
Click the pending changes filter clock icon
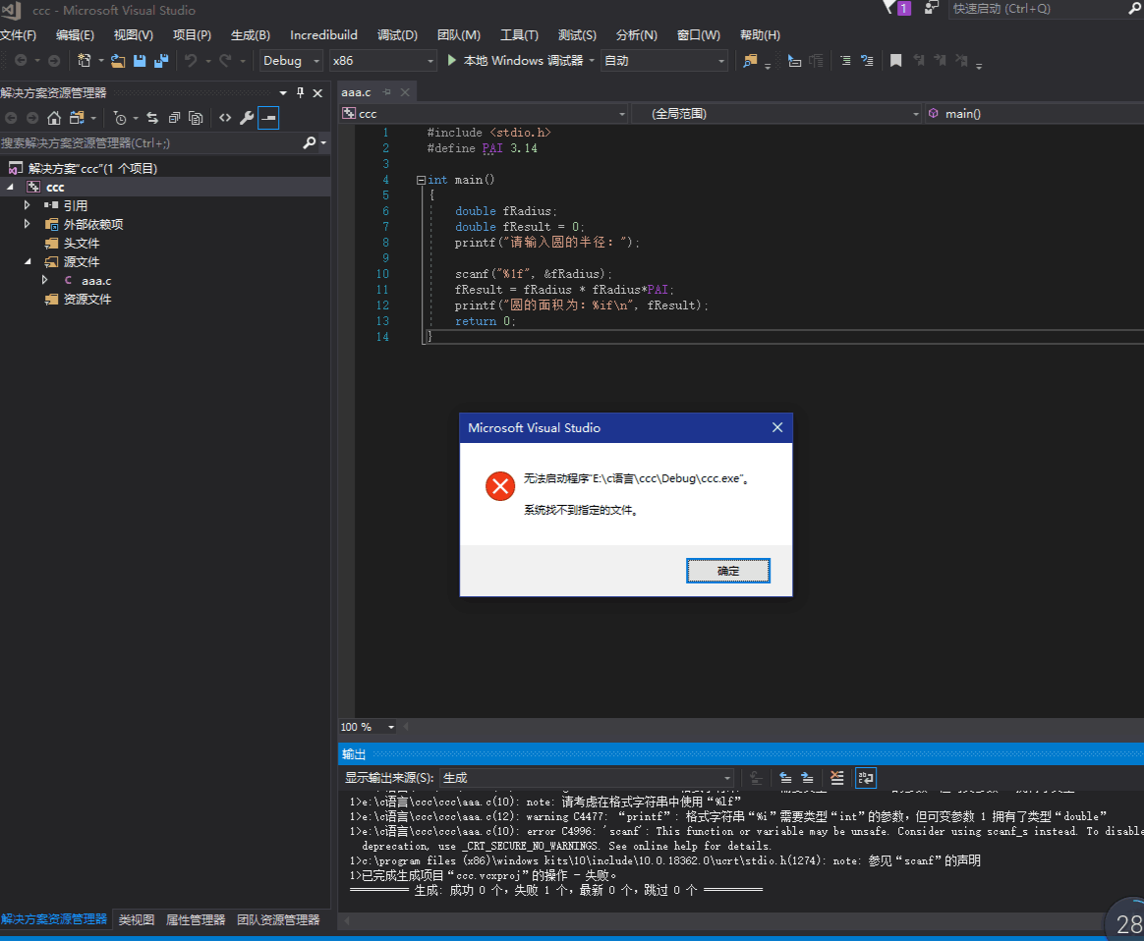(x=120, y=117)
